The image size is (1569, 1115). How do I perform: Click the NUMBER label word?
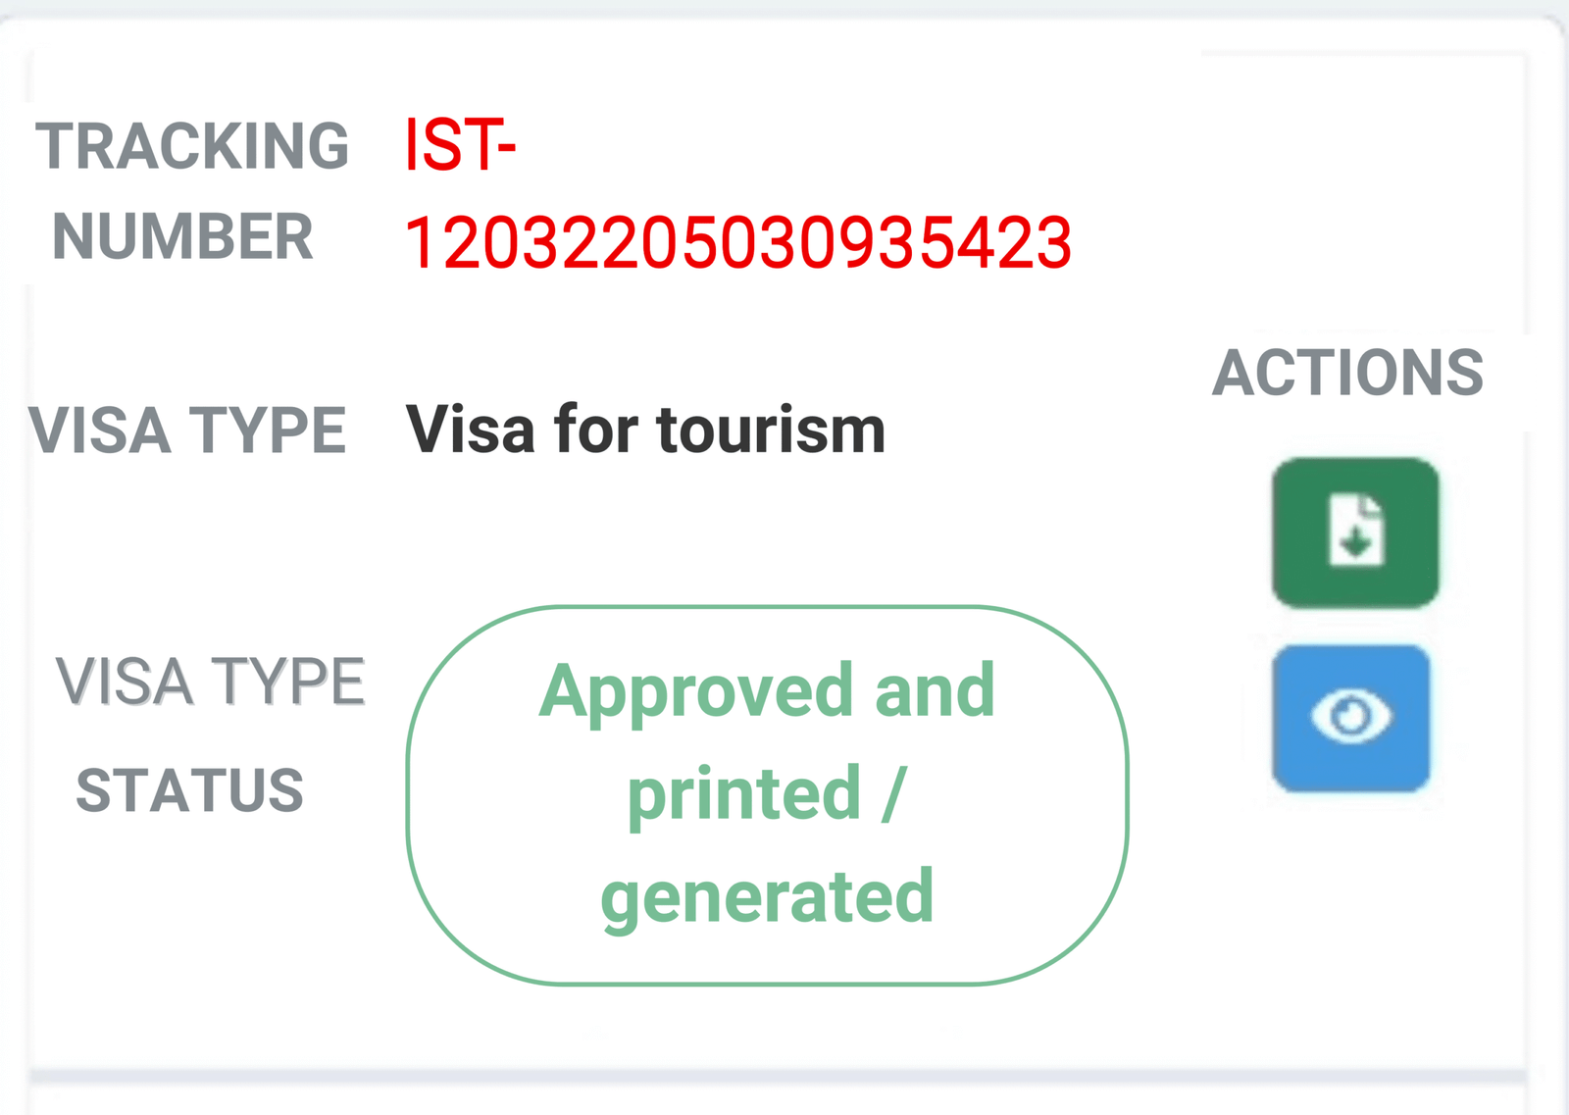[x=182, y=237]
